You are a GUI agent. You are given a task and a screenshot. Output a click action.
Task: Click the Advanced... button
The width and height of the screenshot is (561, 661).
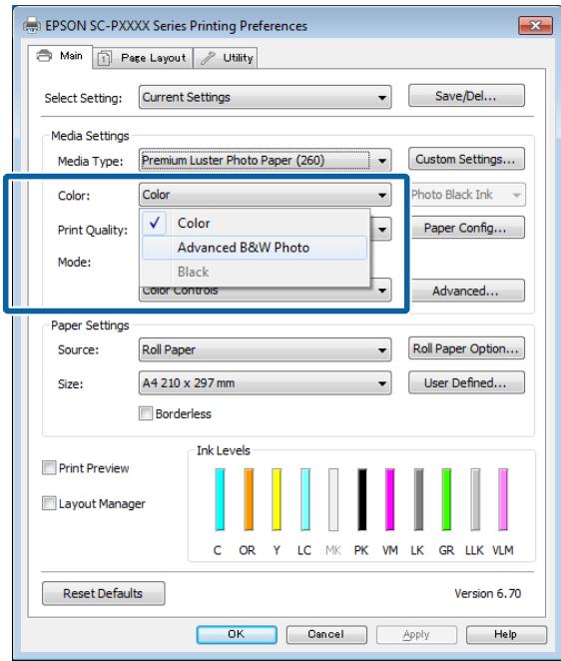tap(466, 291)
